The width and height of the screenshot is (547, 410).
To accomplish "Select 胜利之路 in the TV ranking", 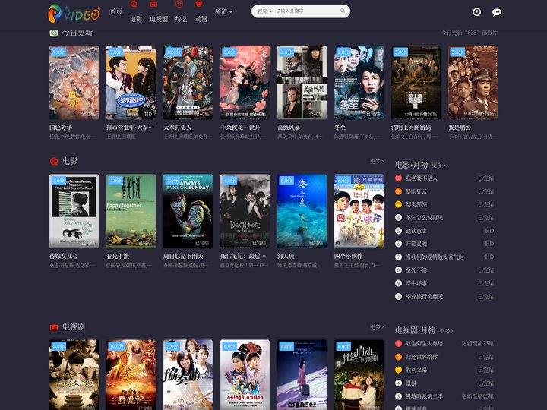I will point(416,370).
